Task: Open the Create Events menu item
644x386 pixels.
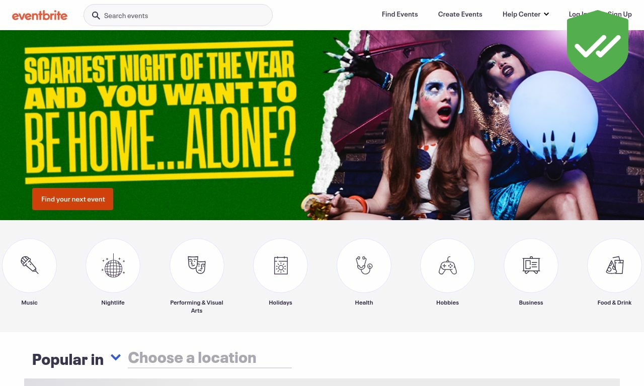Action: point(460,14)
